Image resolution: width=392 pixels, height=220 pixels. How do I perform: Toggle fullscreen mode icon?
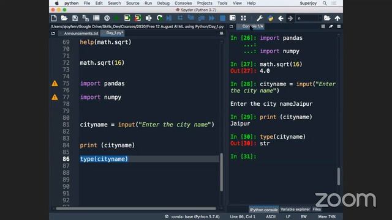[243, 18]
